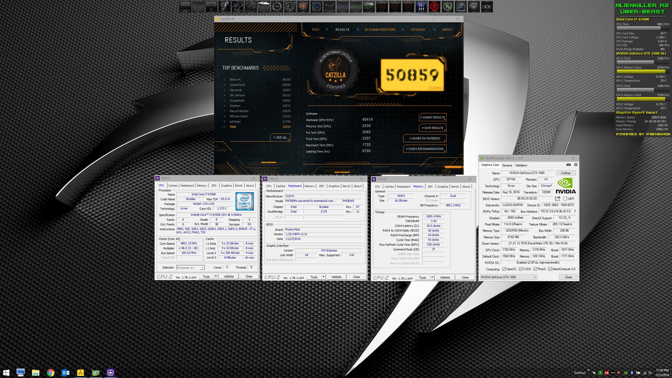The image size is (672, 378).
Task: Click the Origin icon in top dock
Action: click(303, 7)
